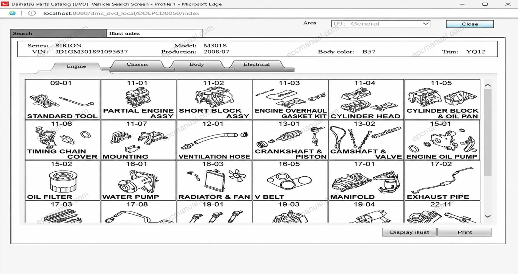Open the 22-11 illustration tile

[x=442, y=212]
